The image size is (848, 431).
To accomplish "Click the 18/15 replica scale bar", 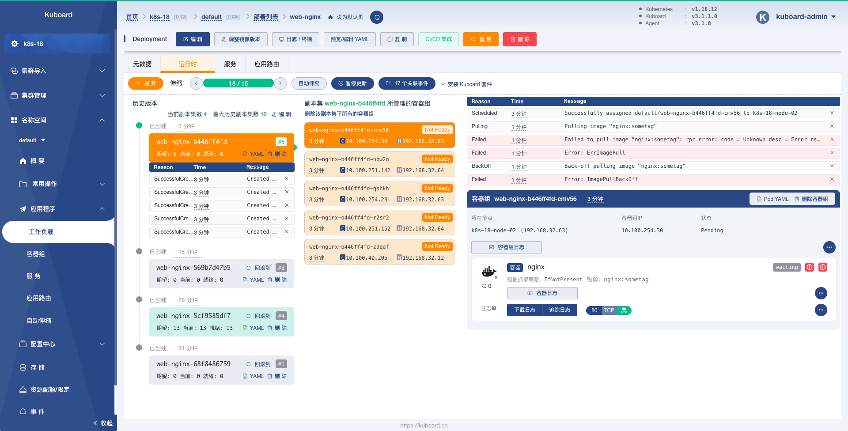I will (238, 83).
